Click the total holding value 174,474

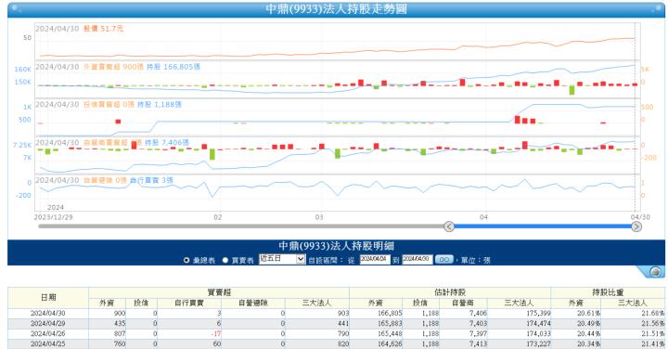[538, 323]
